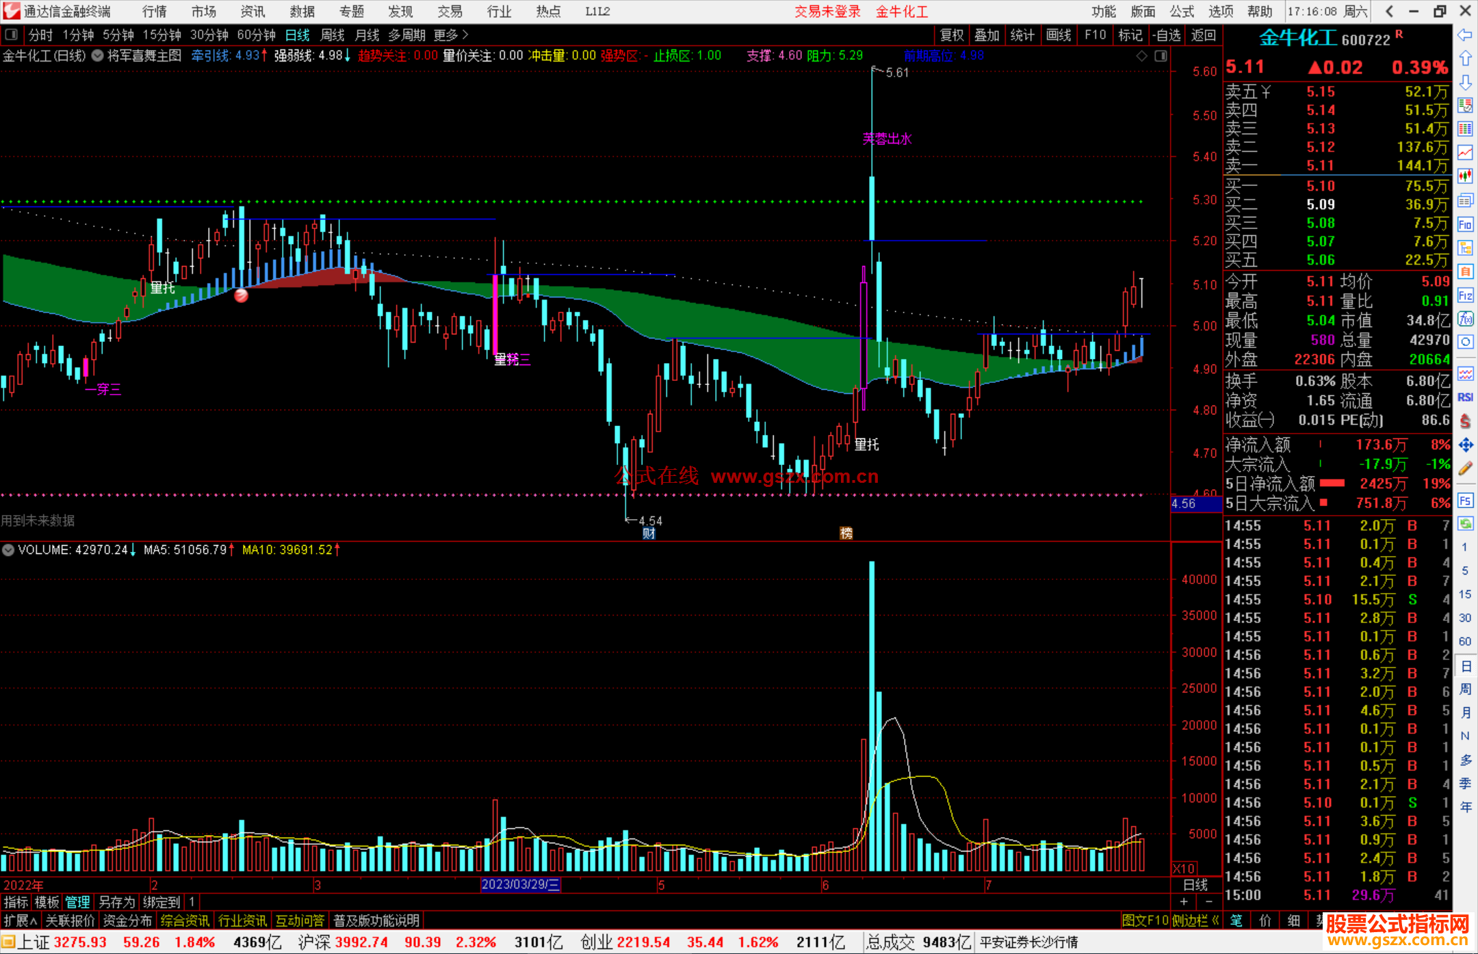Viewport: 1478px width, 954px height.
Task: Expand the 更多 periods dropdown
Action: [x=451, y=35]
